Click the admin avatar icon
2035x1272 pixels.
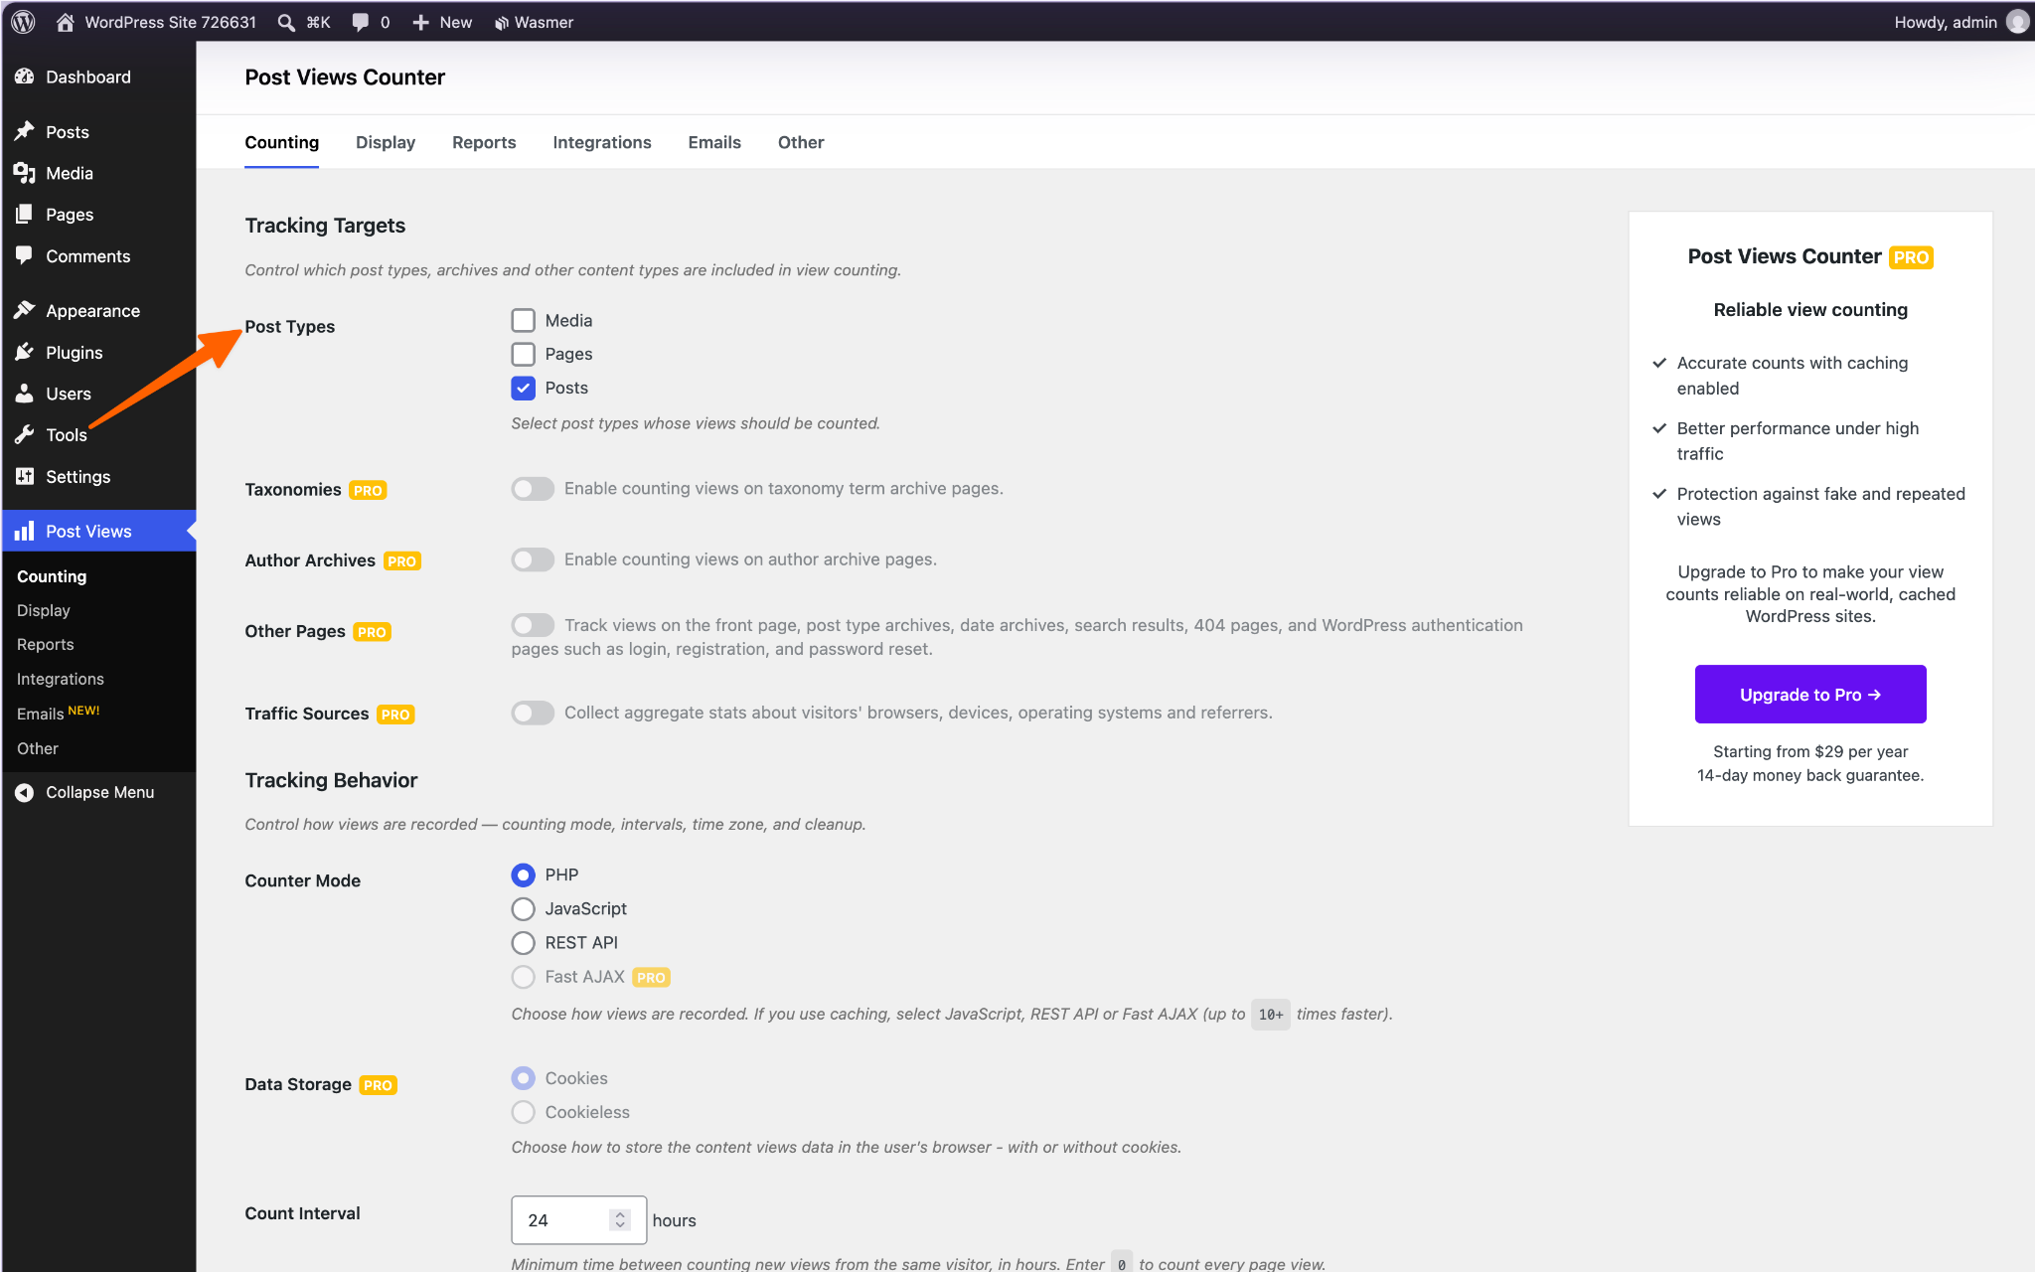coord(2017,22)
